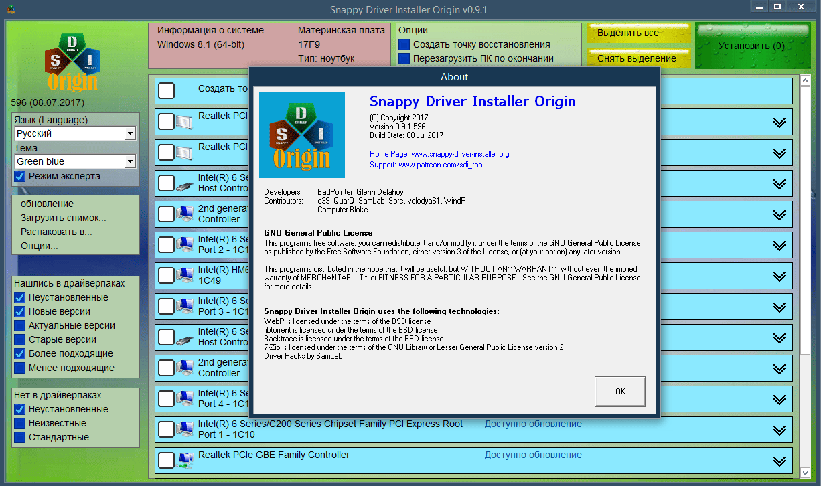Click device icon of Intel HM6 1C49 row
This screenshot has height=486, width=821.
tap(183, 276)
